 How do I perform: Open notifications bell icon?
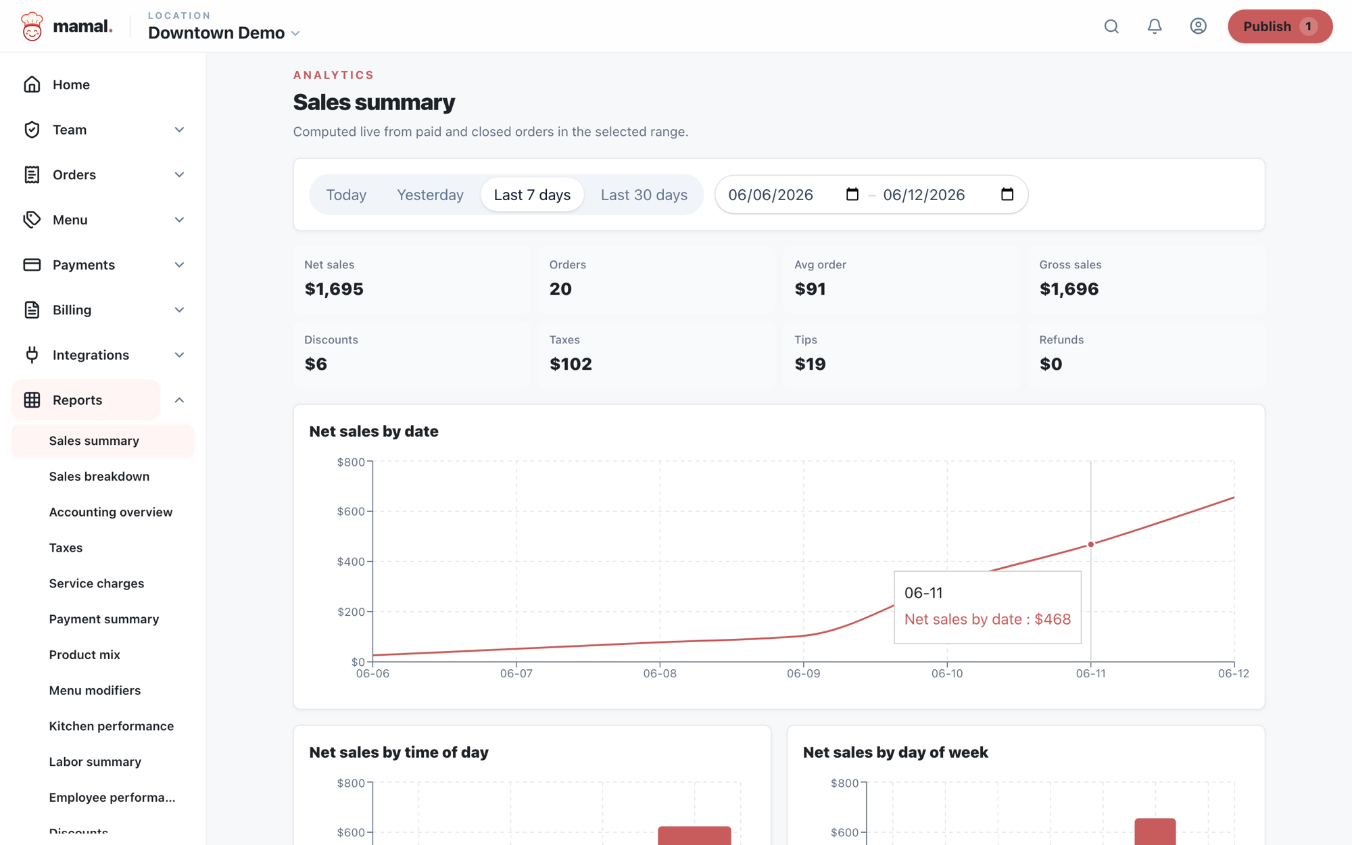1155,26
